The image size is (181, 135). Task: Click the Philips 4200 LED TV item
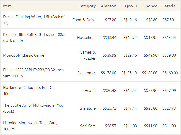click(x=33, y=73)
